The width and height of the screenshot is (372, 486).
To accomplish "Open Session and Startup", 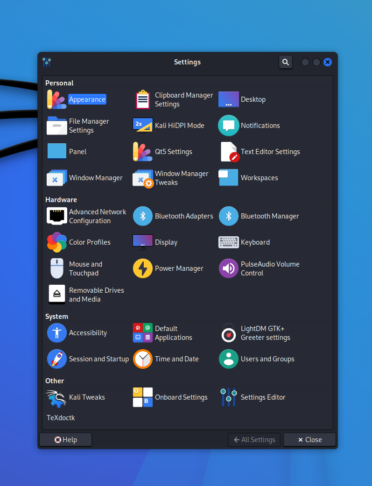I will click(x=57, y=359).
